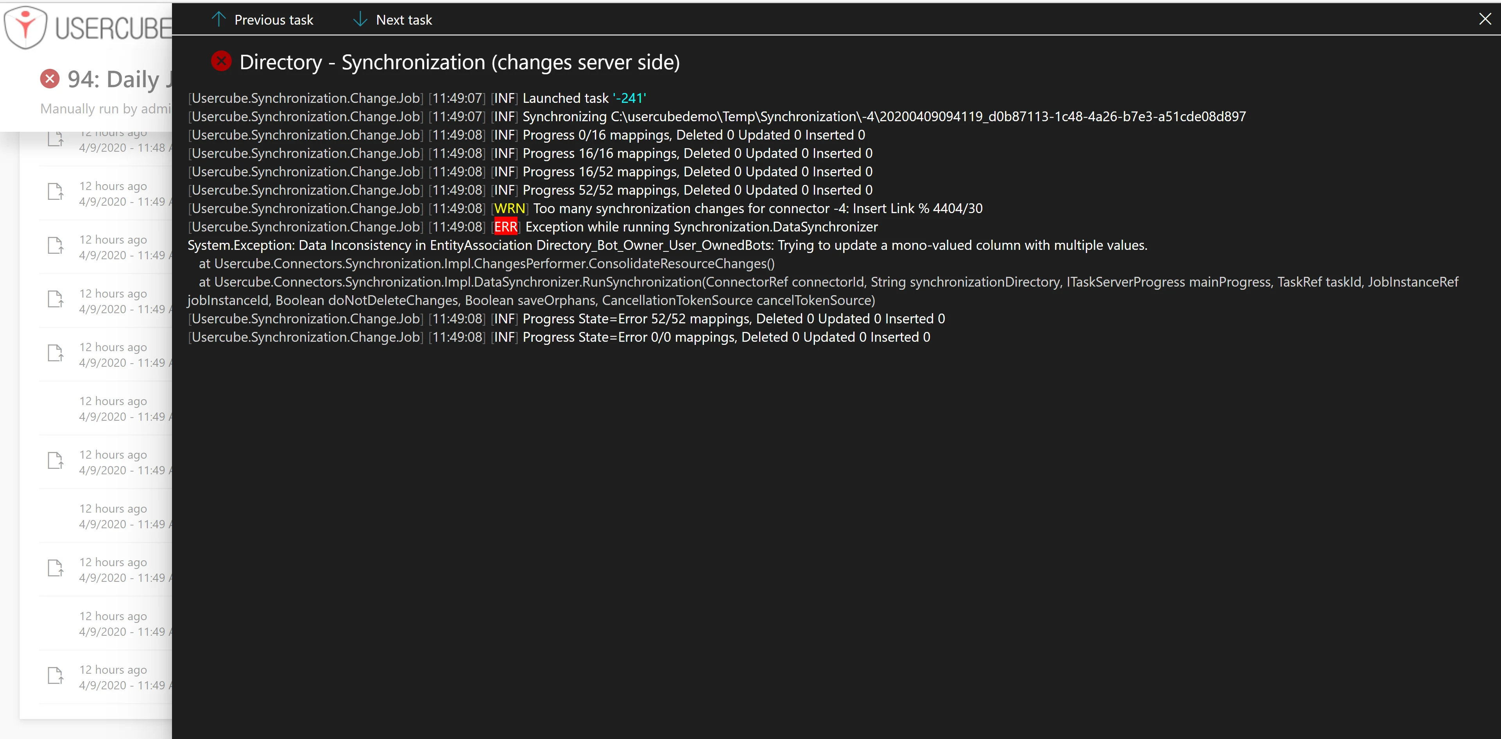The width and height of the screenshot is (1501, 739).
Task: Select the Progress State=Error 0/0 mappings line
Action: click(559, 337)
